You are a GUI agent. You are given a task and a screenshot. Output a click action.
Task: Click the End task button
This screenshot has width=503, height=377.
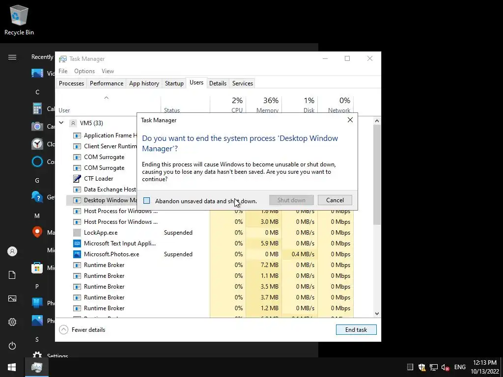(x=356, y=329)
